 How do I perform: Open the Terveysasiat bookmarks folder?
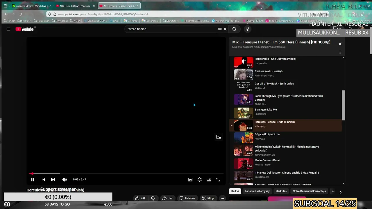(x=60, y=21)
